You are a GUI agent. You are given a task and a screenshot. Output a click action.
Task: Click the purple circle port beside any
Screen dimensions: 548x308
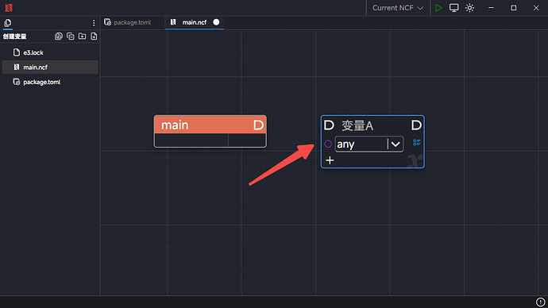click(x=328, y=144)
